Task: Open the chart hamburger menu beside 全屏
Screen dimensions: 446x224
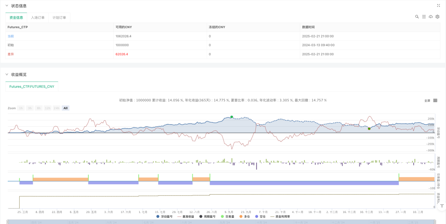Action: point(435,101)
